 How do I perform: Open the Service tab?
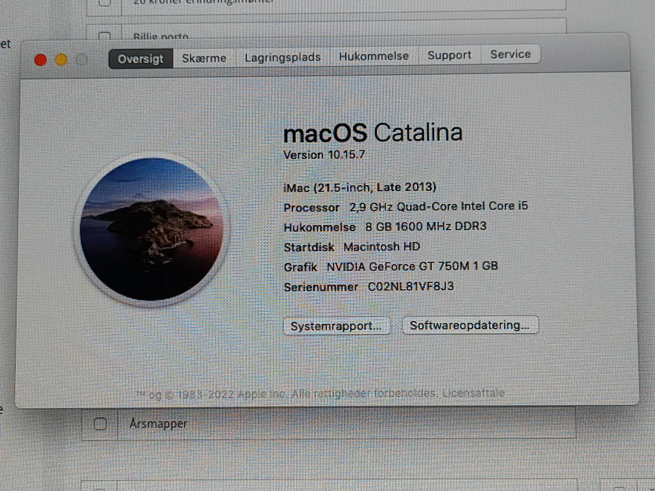pos(510,54)
